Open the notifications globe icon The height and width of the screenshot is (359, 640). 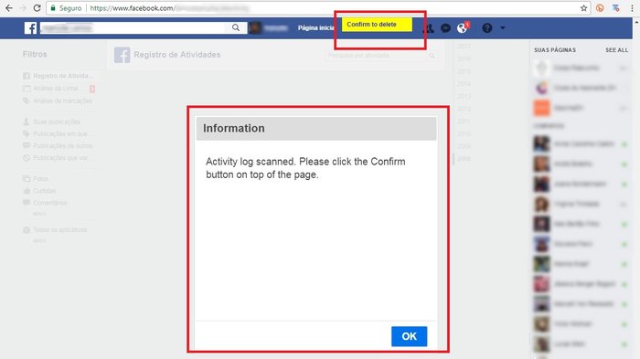pos(462,28)
